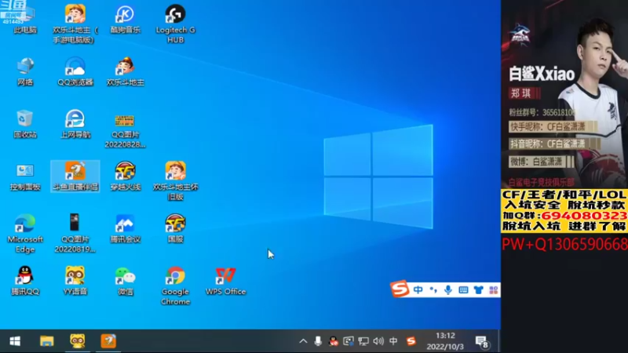Select the QQ浏览器 desktop shortcut

(75, 71)
